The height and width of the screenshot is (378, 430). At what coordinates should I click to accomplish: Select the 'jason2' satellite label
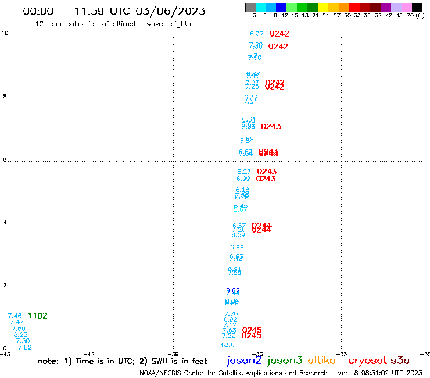click(x=244, y=361)
